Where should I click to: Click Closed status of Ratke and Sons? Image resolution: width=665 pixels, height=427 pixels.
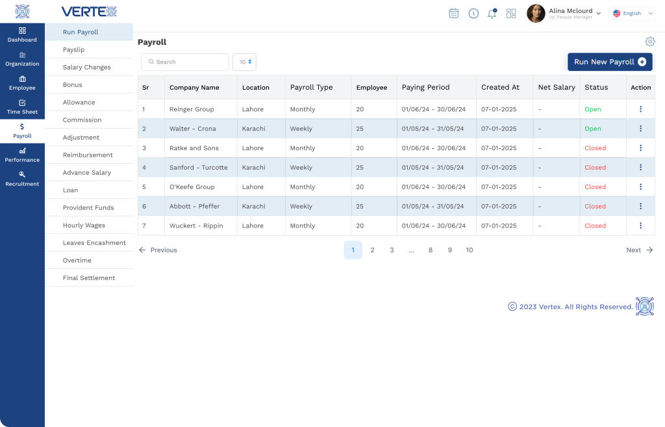(596, 148)
